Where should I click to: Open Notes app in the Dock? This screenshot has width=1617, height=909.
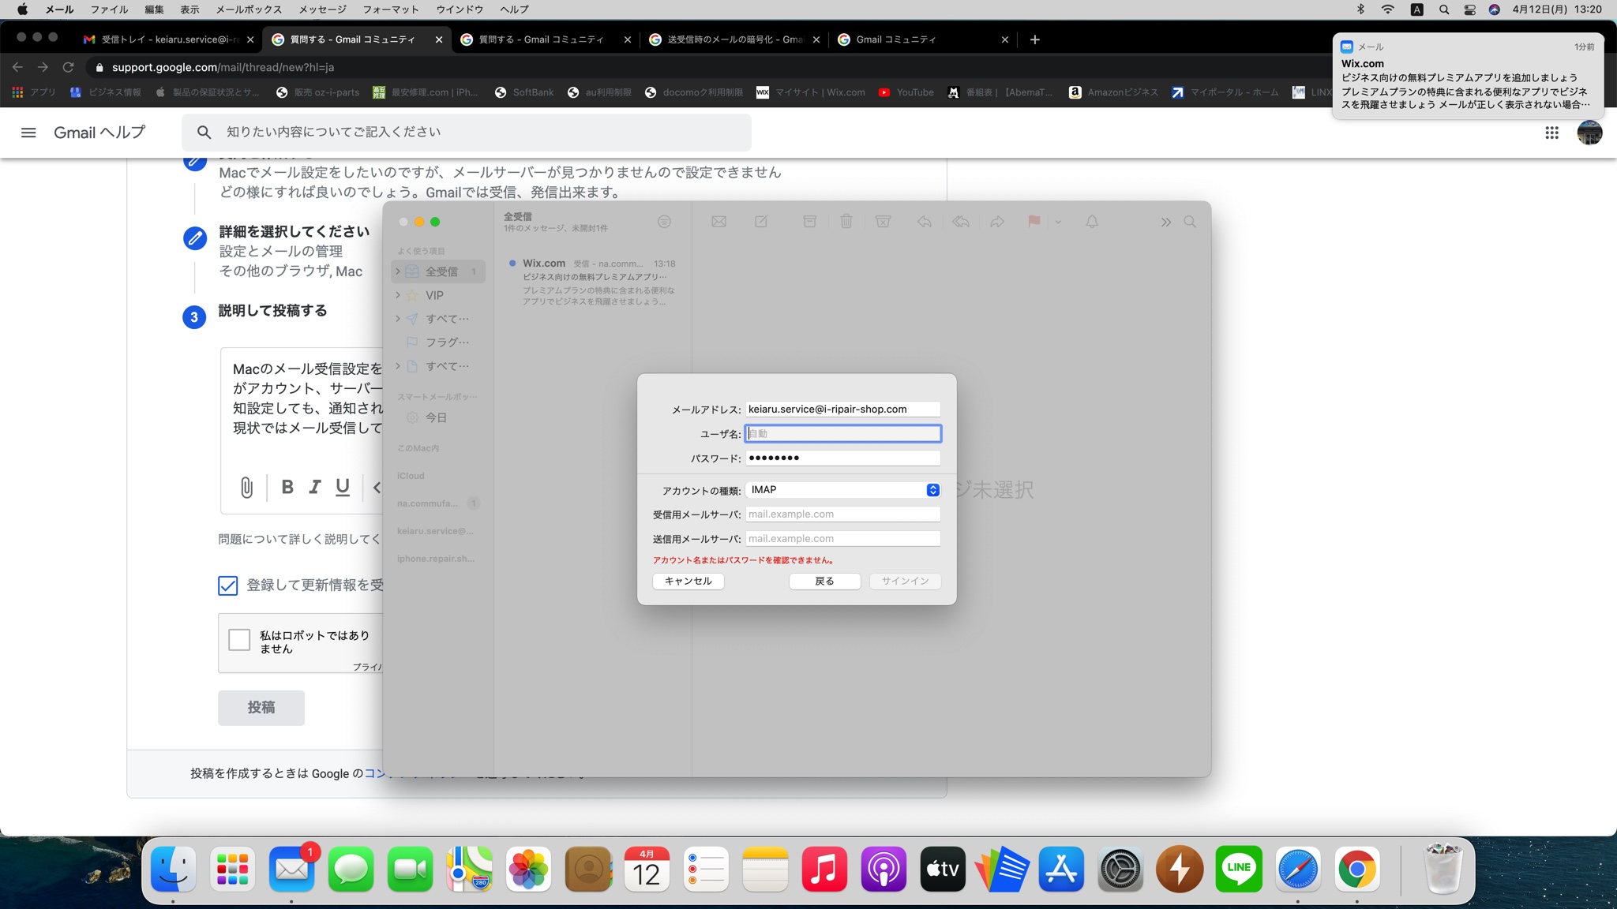766,869
